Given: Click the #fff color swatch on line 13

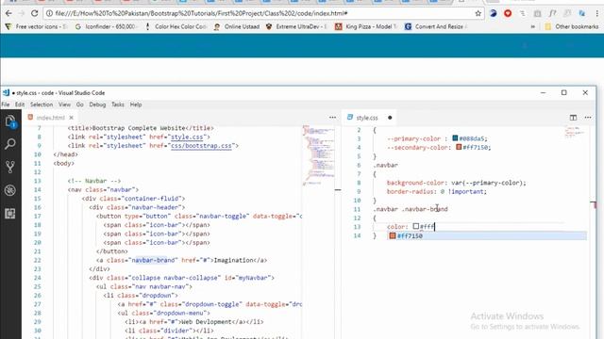Looking at the screenshot, I should [x=416, y=226].
